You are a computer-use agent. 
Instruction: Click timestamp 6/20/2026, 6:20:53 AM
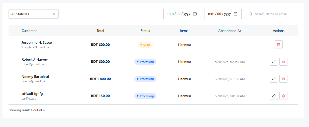[229, 62]
